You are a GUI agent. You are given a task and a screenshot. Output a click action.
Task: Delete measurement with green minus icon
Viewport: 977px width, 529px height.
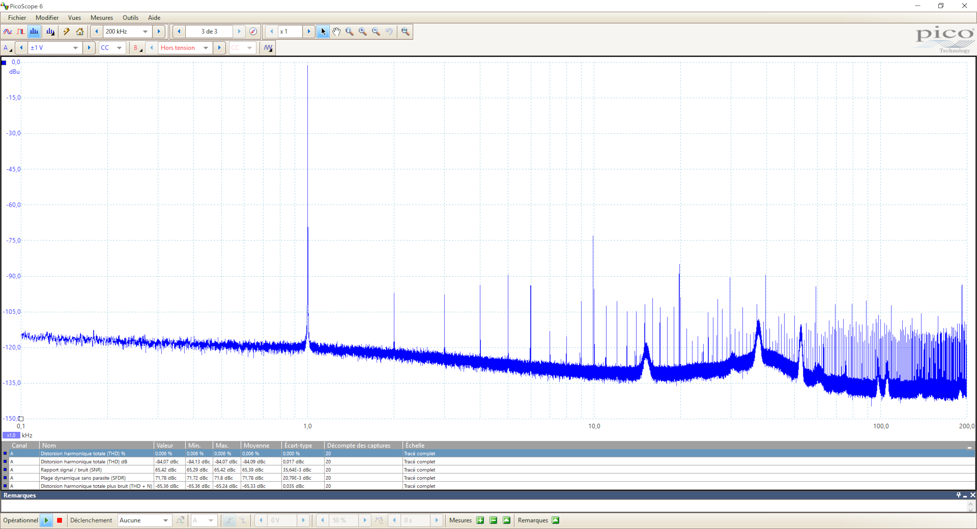click(x=494, y=520)
